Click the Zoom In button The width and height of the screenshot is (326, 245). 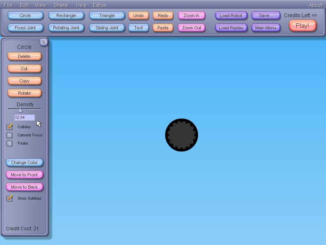click(191, 16)
